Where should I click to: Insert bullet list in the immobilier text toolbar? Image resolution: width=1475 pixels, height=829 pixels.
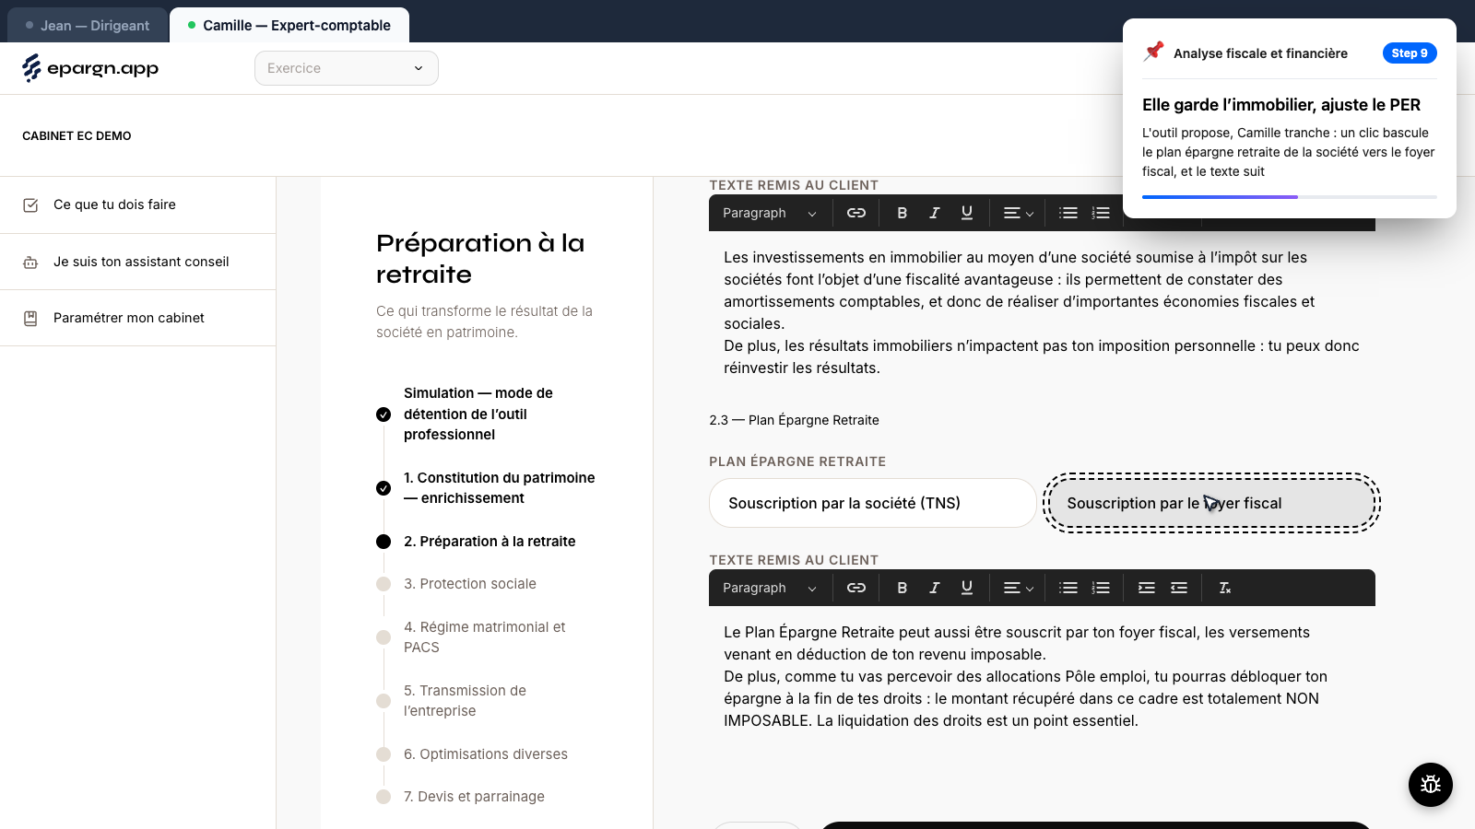(x=1068, y=213)
